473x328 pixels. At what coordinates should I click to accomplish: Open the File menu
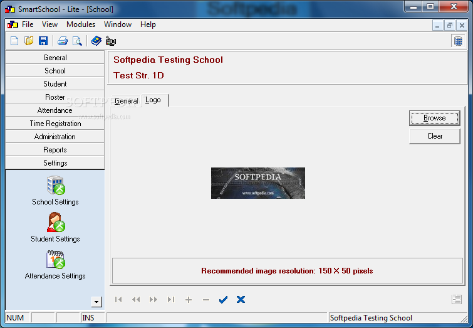point(28,24)
